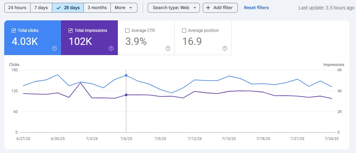Click the impressions spike peak near 7/2/25
Viewport: 356px width, 153px height.
point(80,83)
